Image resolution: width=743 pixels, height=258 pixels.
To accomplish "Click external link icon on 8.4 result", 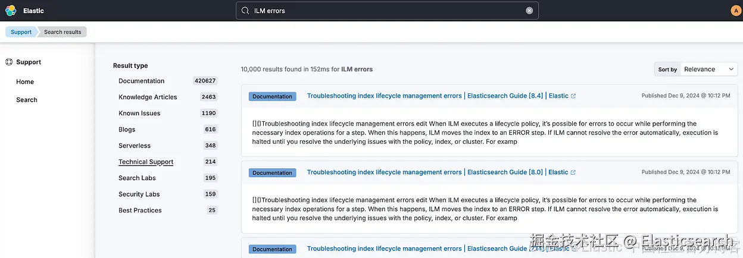I will point(573,96).
